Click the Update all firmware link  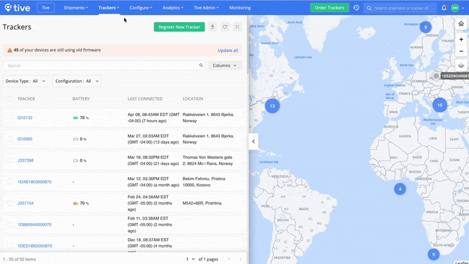[227, 50]
